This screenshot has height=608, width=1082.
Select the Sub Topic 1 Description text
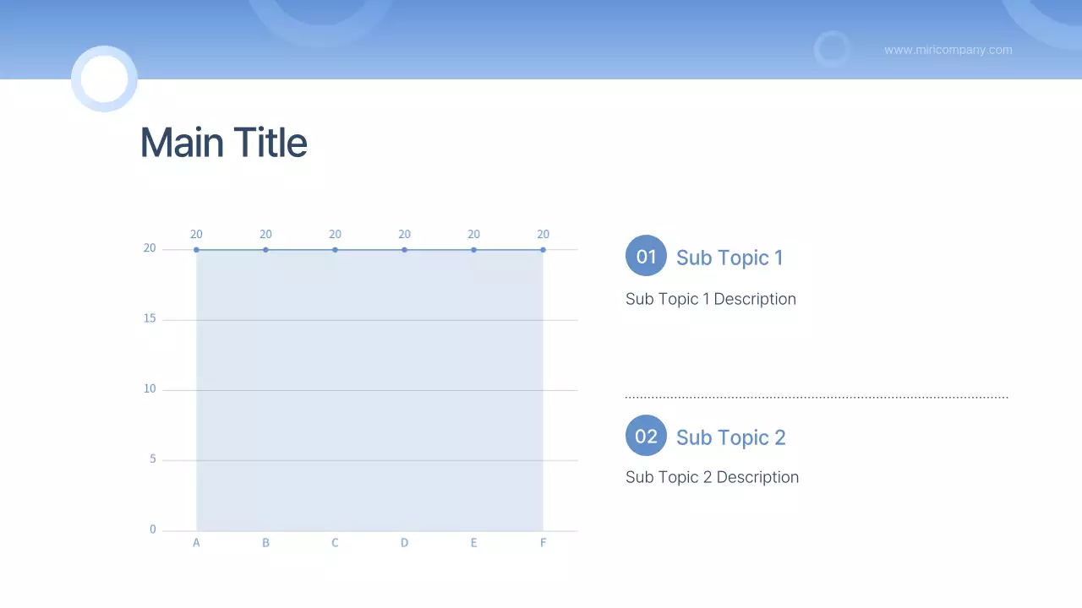coord(710,299)
